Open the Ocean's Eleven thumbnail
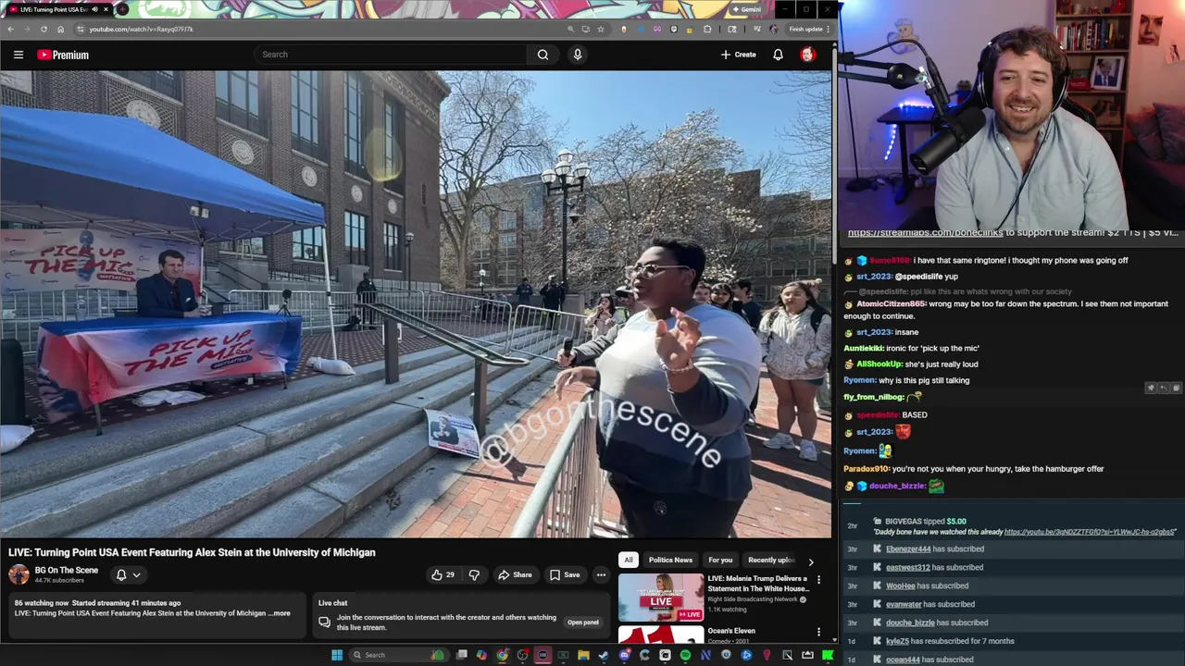Viewport: 1185px width, 666px height. click(661, 635)
